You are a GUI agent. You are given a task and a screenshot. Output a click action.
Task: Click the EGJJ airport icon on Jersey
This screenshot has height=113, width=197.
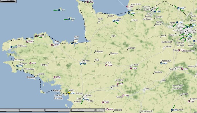69,19
